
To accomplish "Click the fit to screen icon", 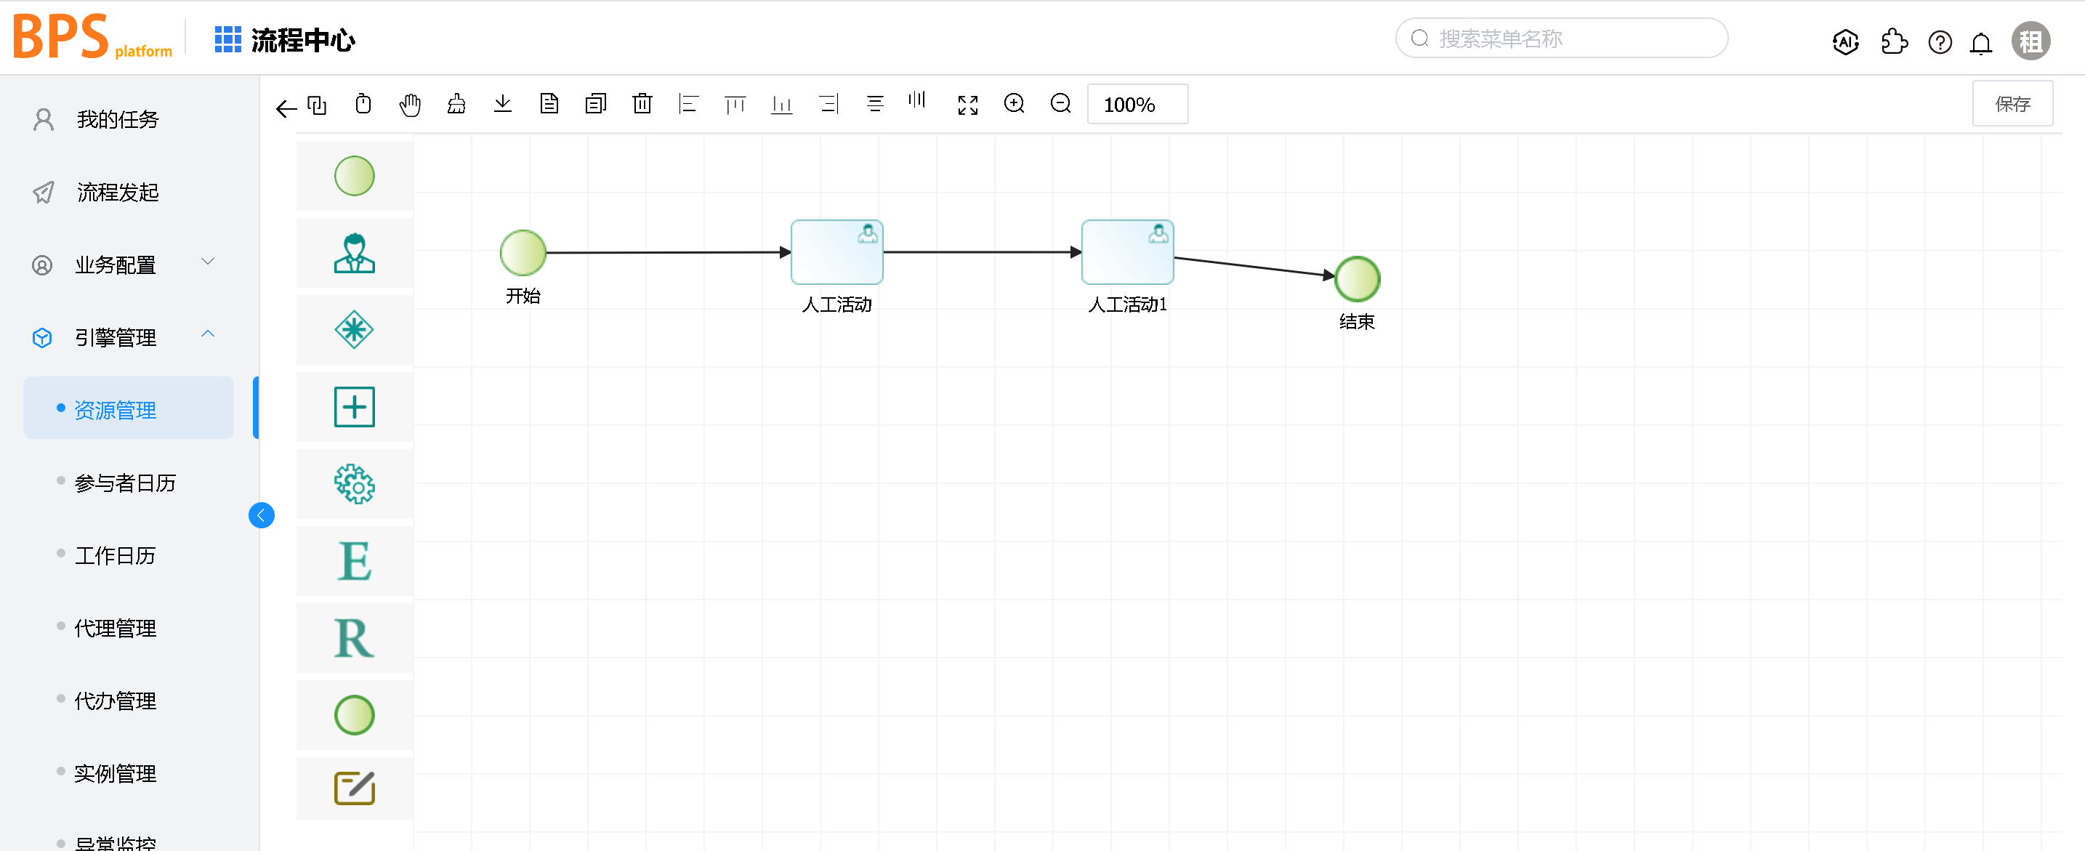I will click(967, 105).
